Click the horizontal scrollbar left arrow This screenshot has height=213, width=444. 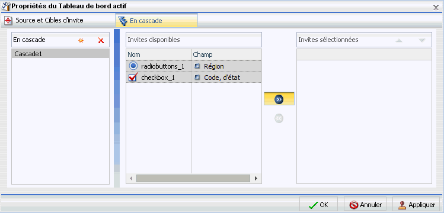click(131, 178)
